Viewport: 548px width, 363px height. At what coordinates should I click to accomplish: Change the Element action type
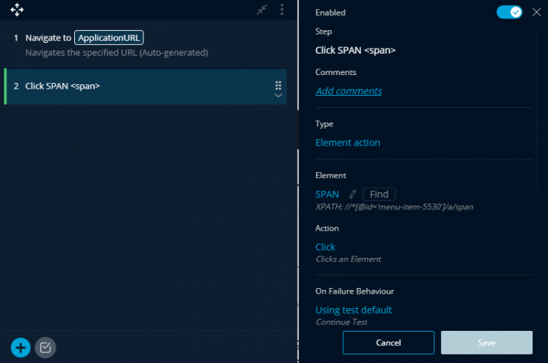[347, 142]
